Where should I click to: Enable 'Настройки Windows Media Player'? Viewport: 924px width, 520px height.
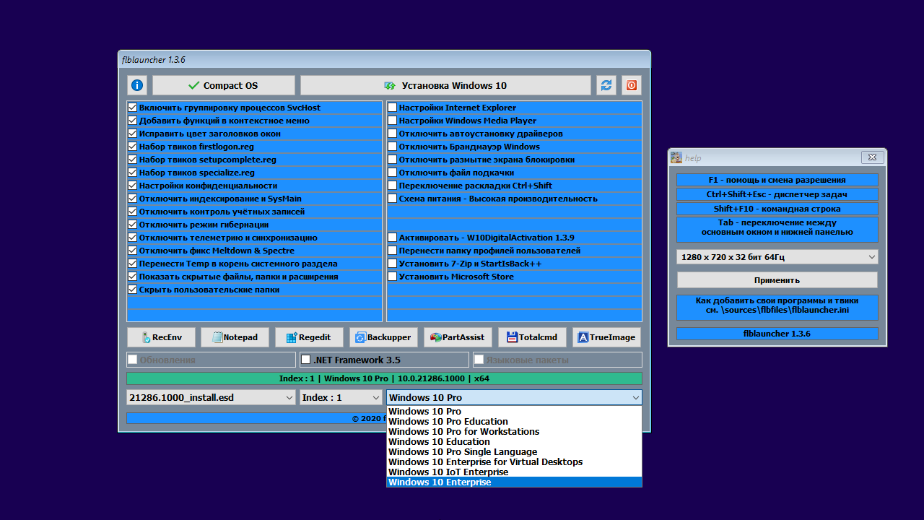point(393,121)
